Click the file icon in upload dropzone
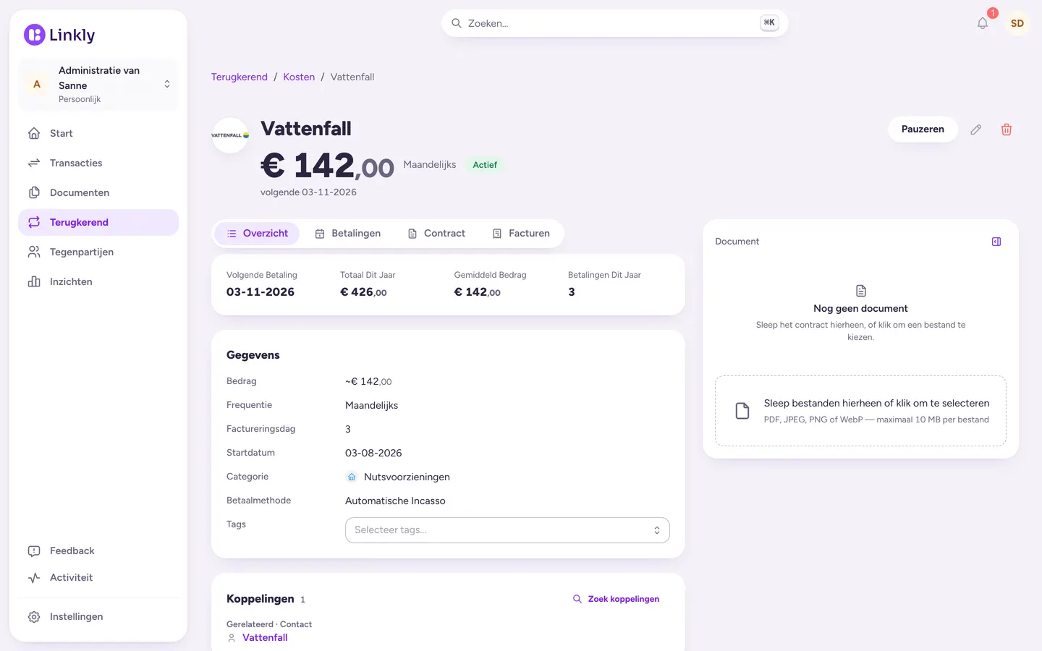 click(742, 411)
